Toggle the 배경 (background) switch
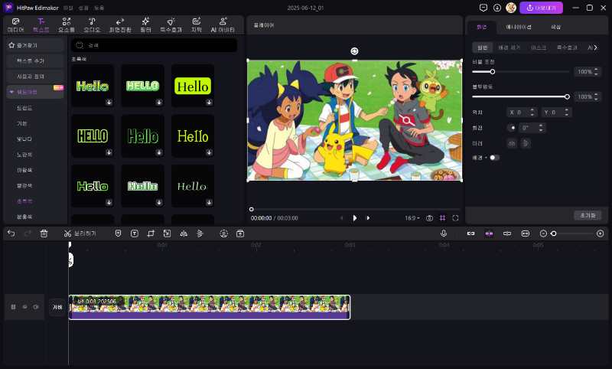The image size is (612, 369). pyautogui.click(x=494, y=157)
